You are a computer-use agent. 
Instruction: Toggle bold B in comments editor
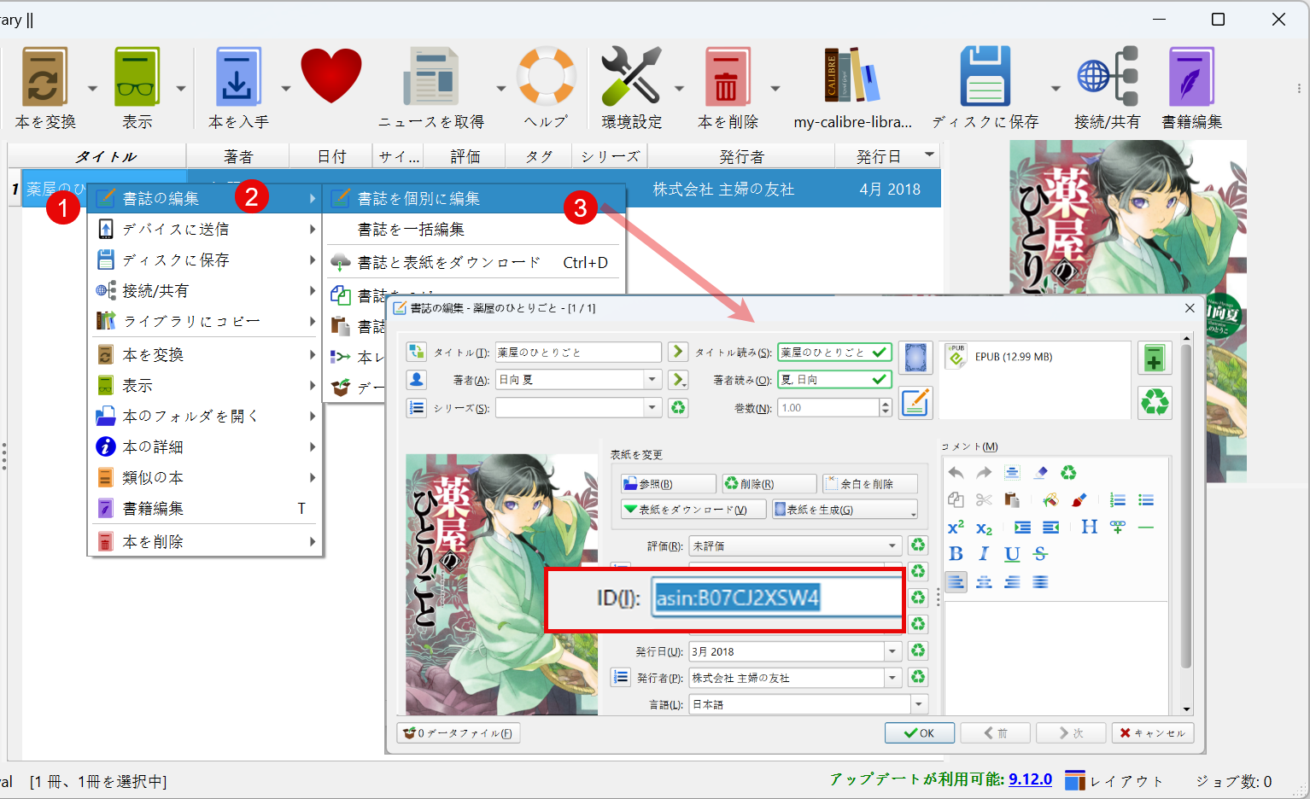click(x=956, y=554)
